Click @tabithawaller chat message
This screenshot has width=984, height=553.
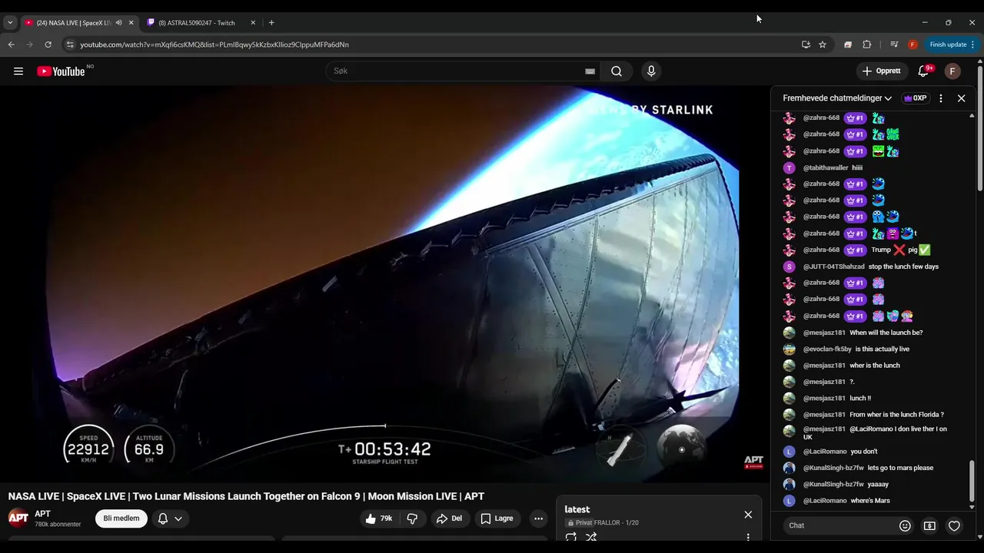coord(833,167)
